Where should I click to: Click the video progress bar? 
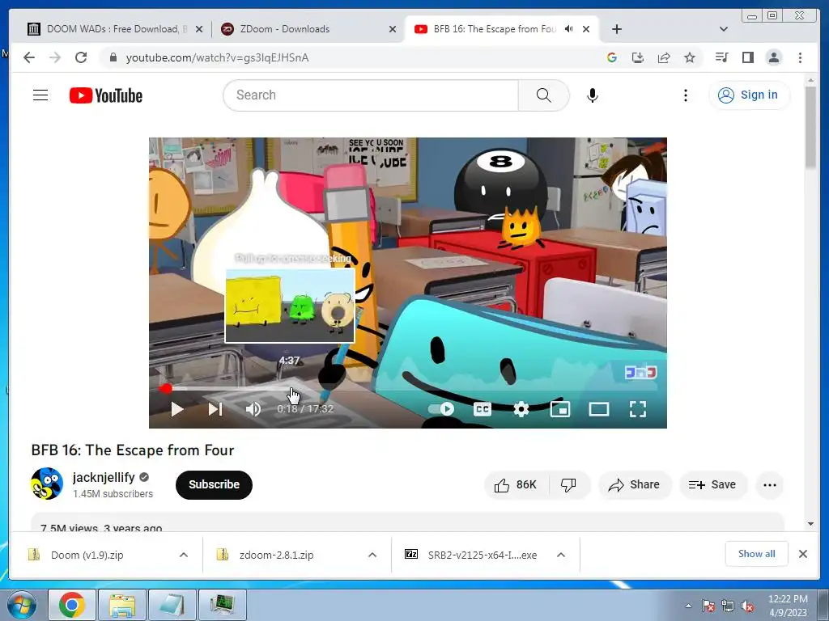pyautogui.click(x=408, y=389)
